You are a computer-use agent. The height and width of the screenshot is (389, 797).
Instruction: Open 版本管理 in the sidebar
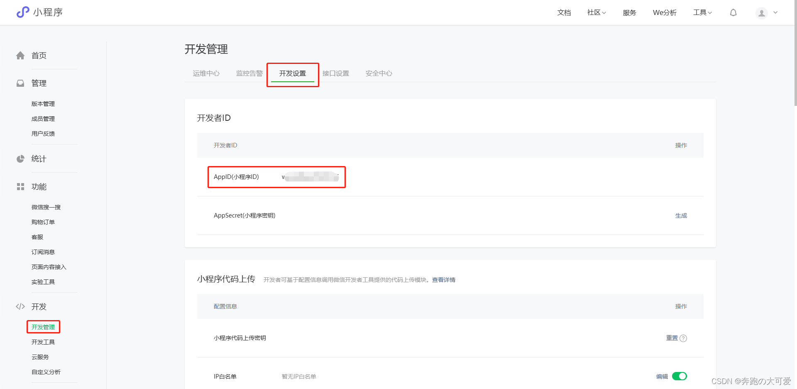[43, 104]
